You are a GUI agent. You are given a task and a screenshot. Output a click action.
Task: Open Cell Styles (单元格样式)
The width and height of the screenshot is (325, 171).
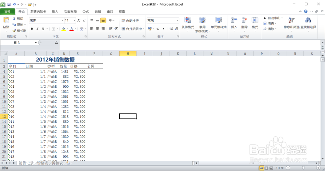click(218, 24)
